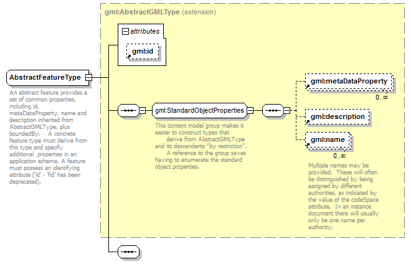Image resolution: width=411 pixels, height=264 pixels.
Task: Collapse the sequence before gml:metaDataProperty
Action: (x=287, y=111)
